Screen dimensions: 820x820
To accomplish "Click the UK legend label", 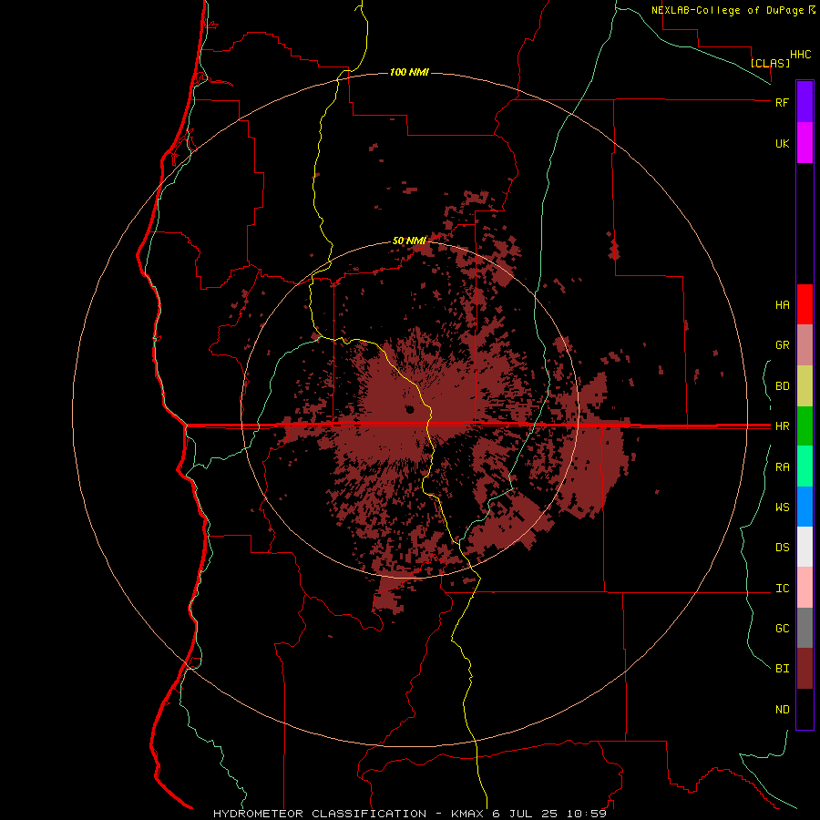I will point(782,143).
